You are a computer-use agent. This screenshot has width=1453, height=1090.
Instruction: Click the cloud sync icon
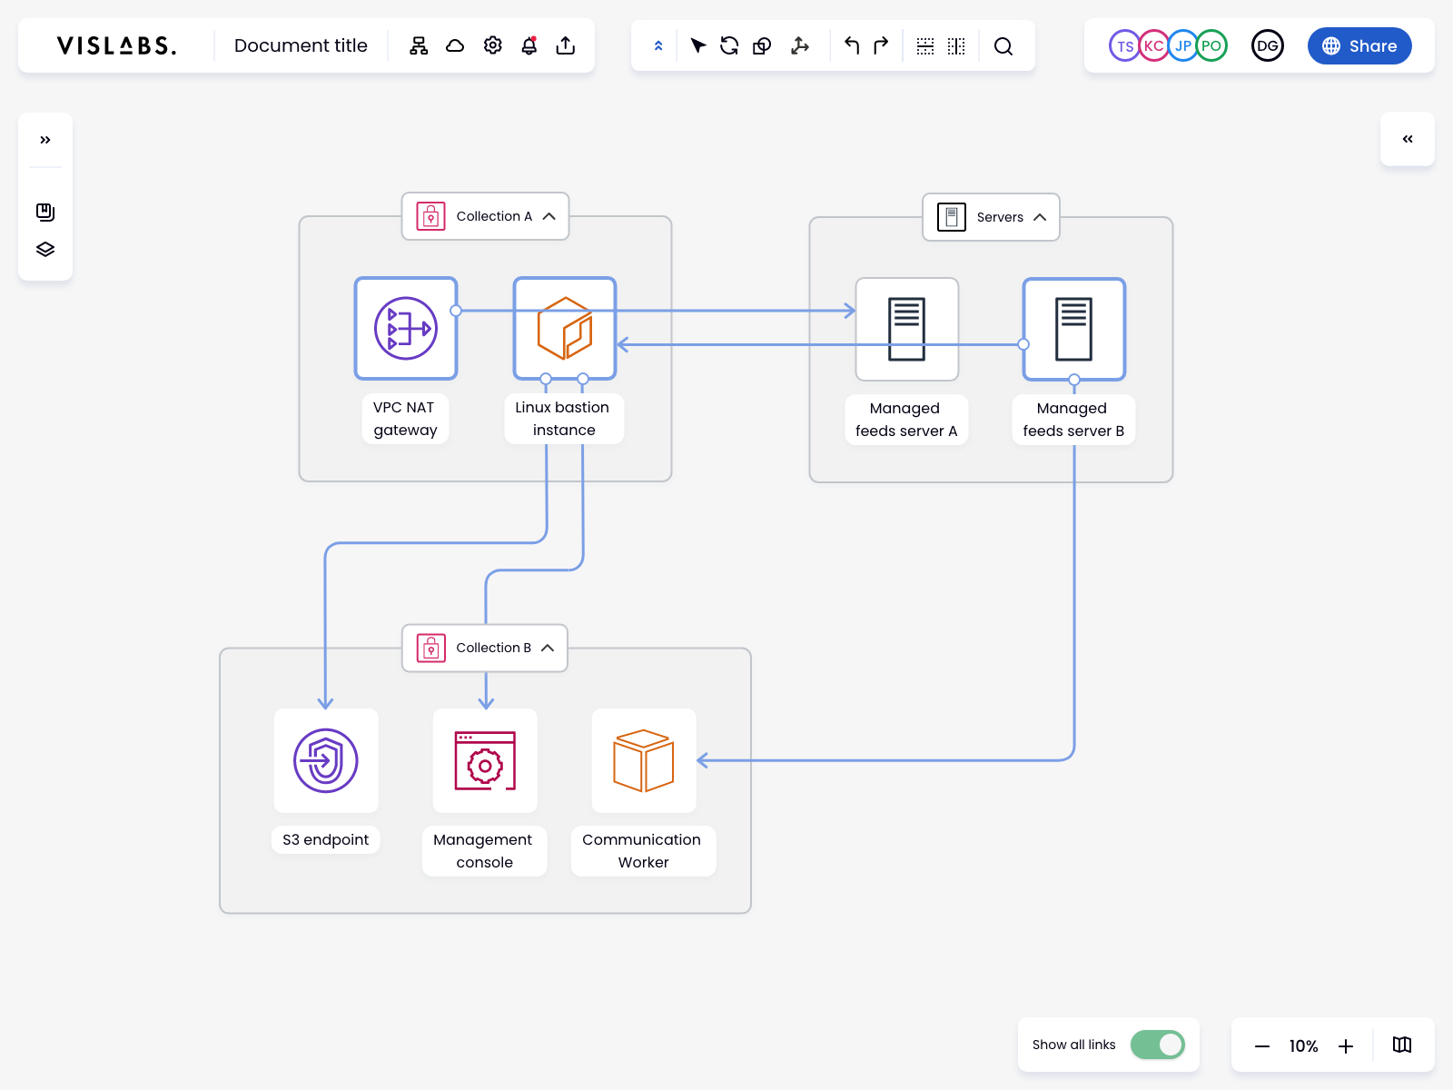pos(454,45)
